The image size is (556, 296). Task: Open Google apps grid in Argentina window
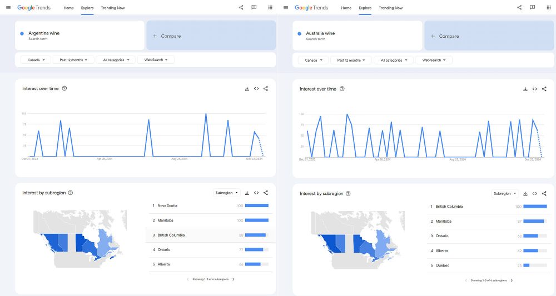click(270, 7)
